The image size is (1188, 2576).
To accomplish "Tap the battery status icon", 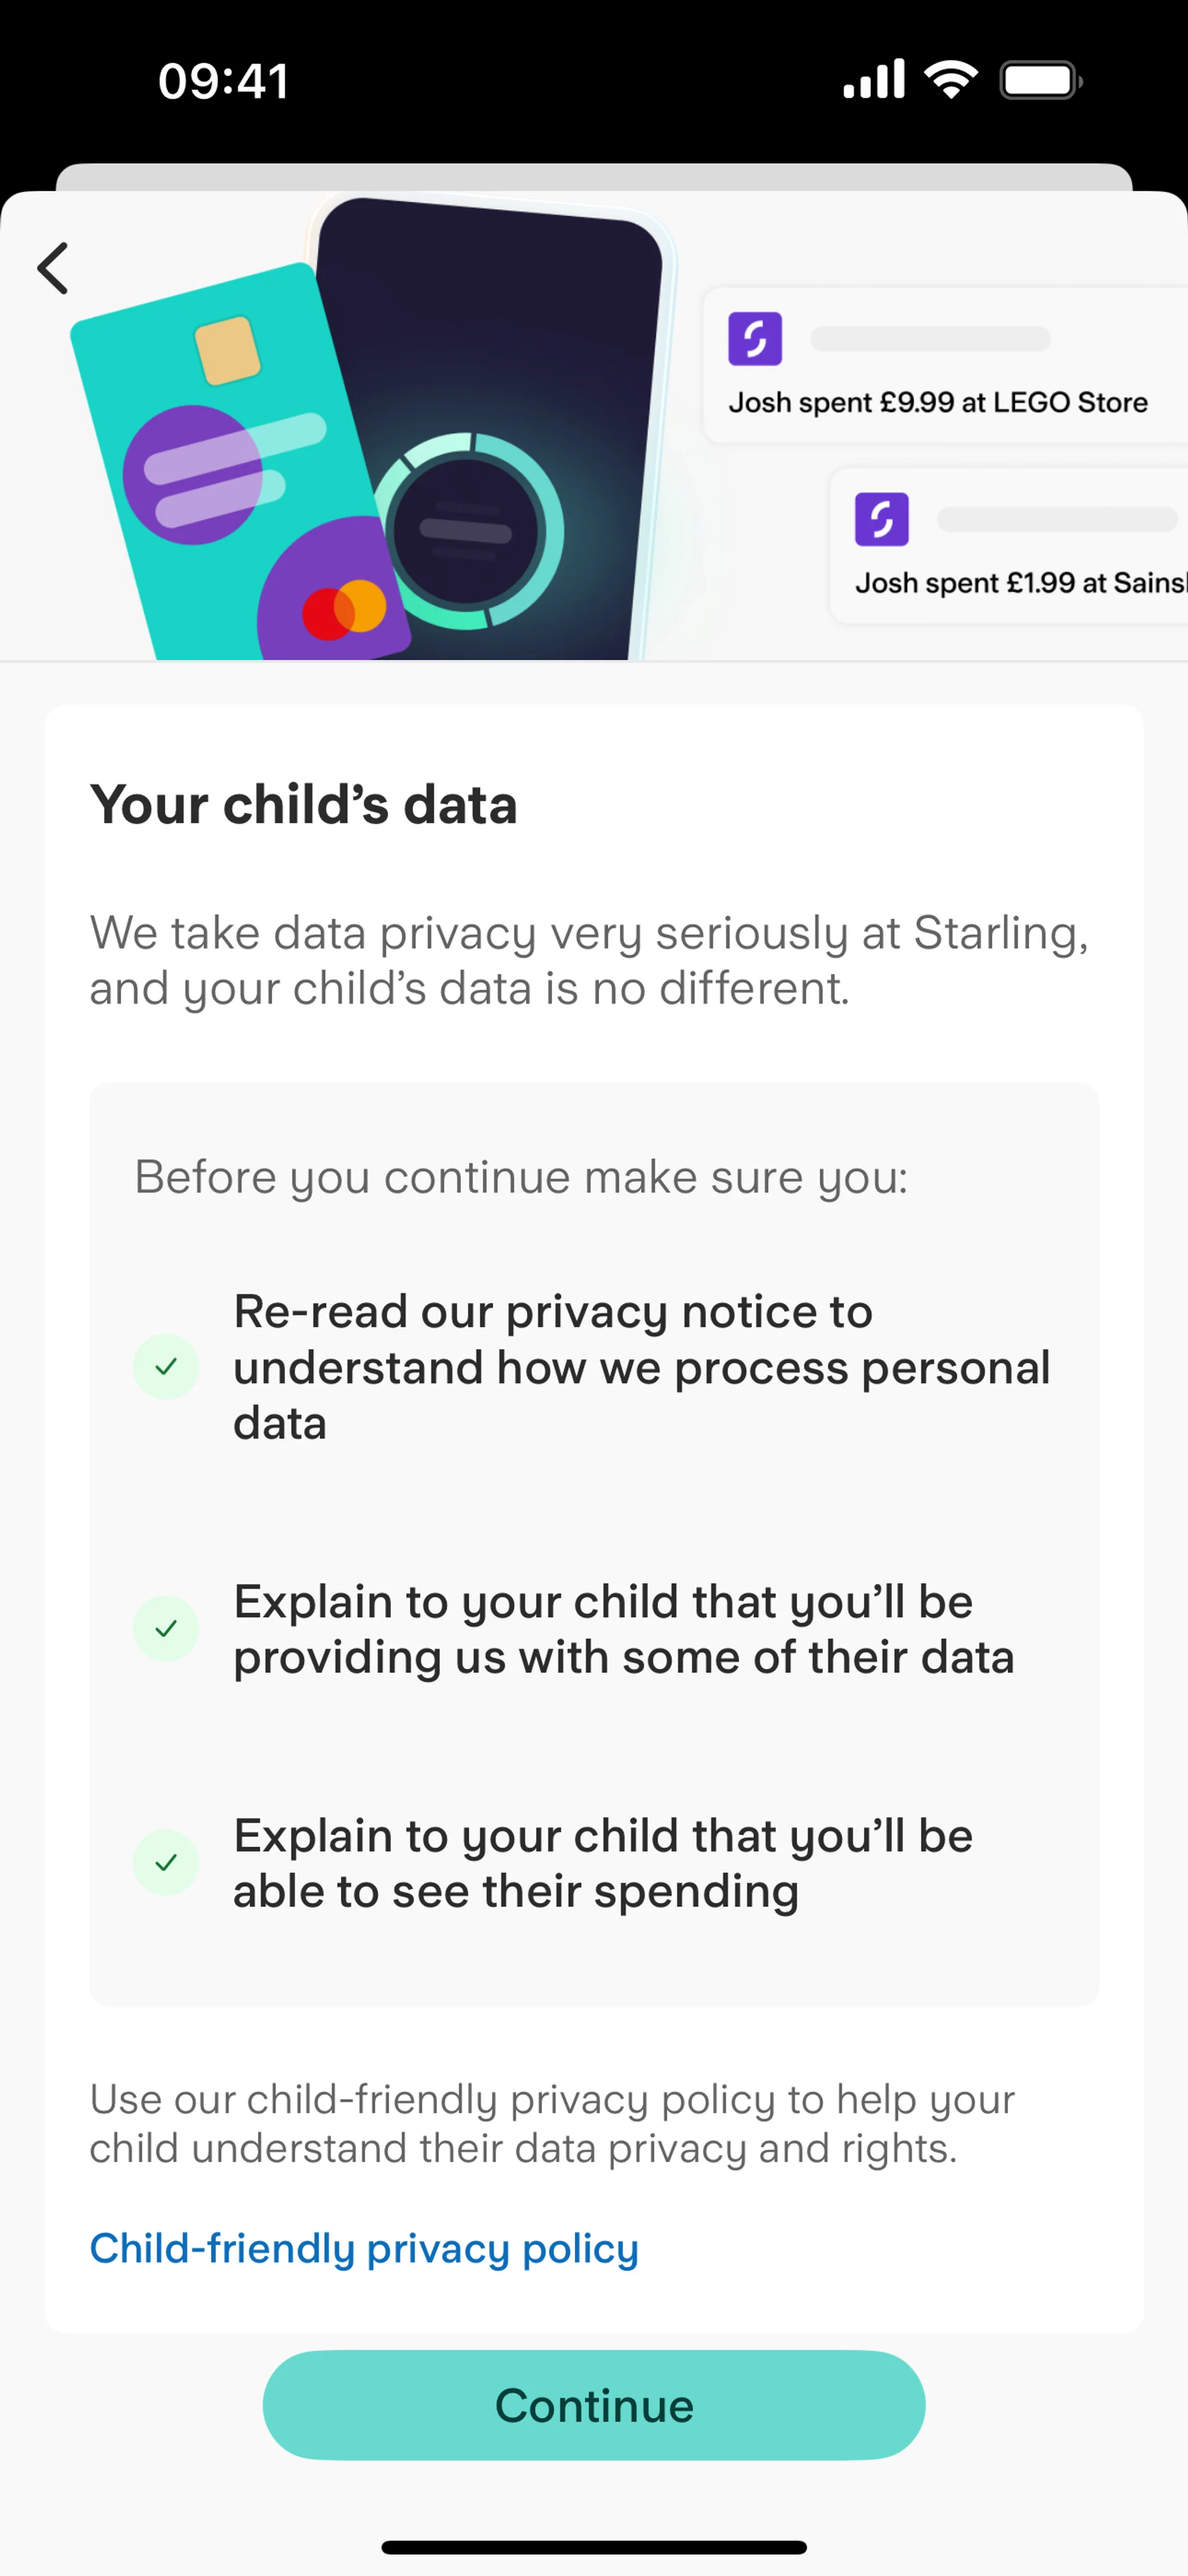I will pyautogui.click(x=1040, y=80).
